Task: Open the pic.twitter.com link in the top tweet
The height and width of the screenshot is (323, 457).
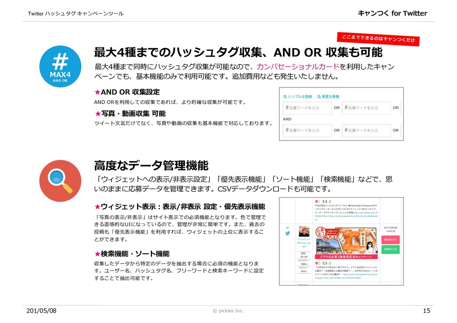Action: [x=366, y=213]
